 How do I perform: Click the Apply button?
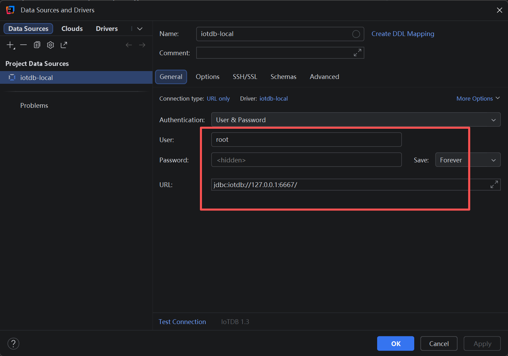(x=482, y=344)
